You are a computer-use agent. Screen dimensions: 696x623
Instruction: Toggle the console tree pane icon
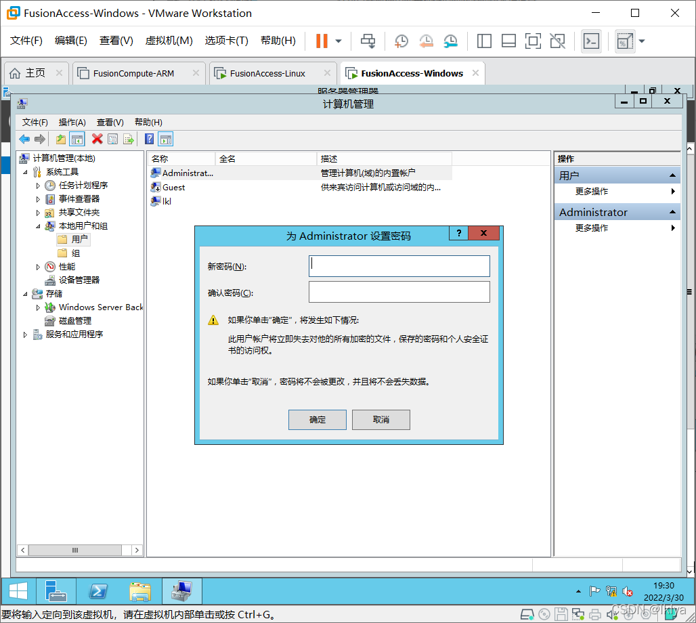click(x=77, y=139)
